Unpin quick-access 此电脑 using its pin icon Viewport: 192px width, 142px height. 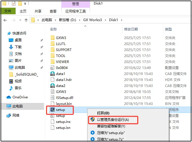click(x=42, y=68)
